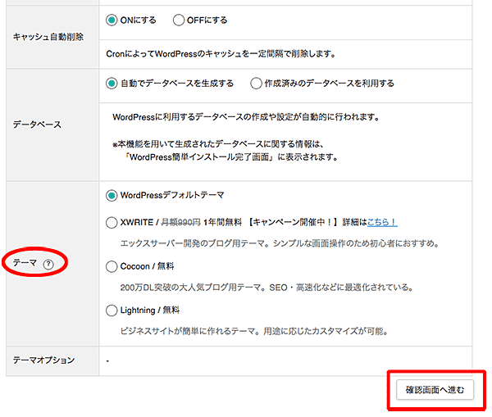Click the テーマ row label text
The height and width of the screenshot is (417, 492).
(x=25, y=263)
